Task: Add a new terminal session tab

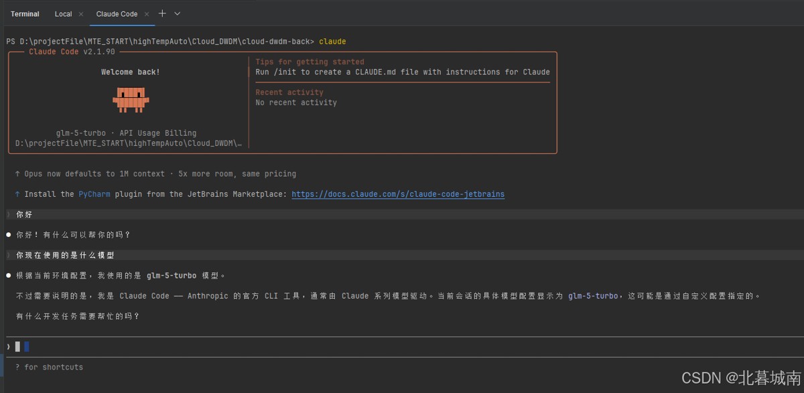Action: 162,13
